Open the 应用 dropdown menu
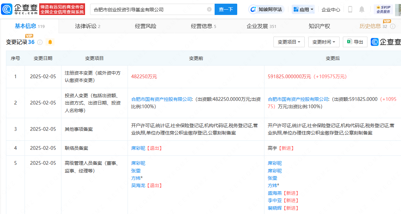Viewport: 401px width, 214px height. 303,9
